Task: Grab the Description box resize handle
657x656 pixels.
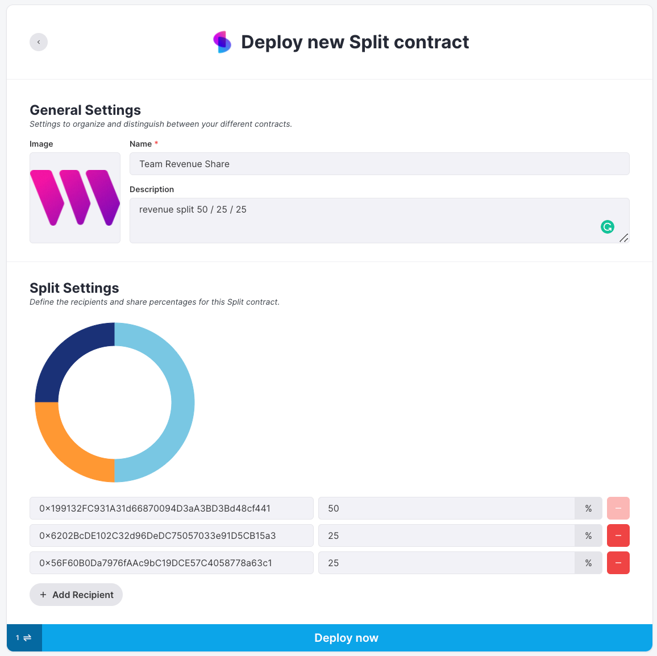Action: click(x=625, y=239)
